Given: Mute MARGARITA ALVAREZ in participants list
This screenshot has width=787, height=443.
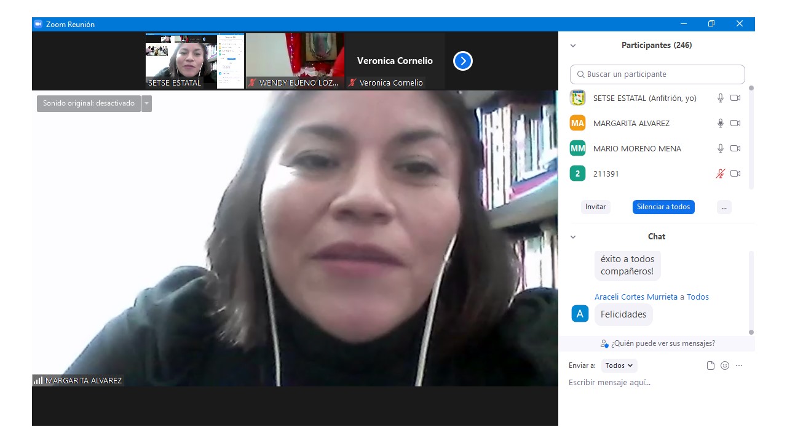Looking at the screenshot, I should (x=721, y=123).
